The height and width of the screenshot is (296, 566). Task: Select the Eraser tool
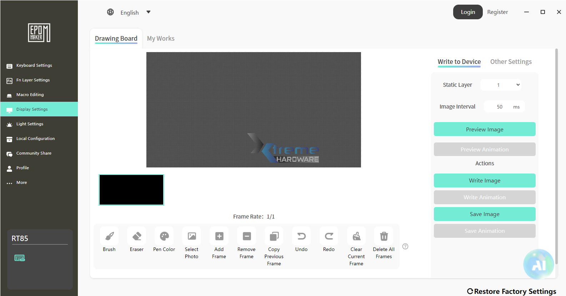(x=137, y=236)
